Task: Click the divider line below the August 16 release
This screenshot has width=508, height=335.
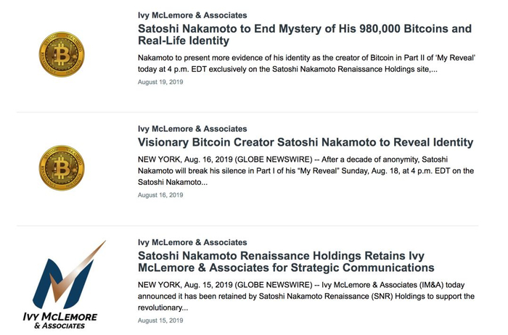Action: [247, 226]
